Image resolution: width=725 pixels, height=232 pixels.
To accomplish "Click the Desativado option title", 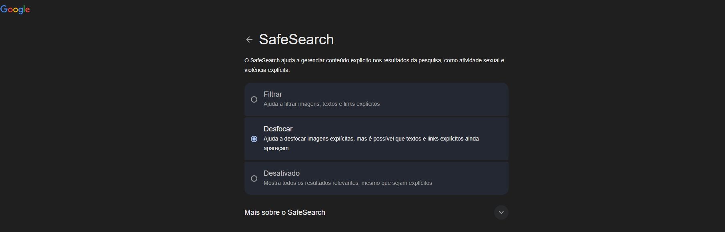I will [x=282, y=173].
